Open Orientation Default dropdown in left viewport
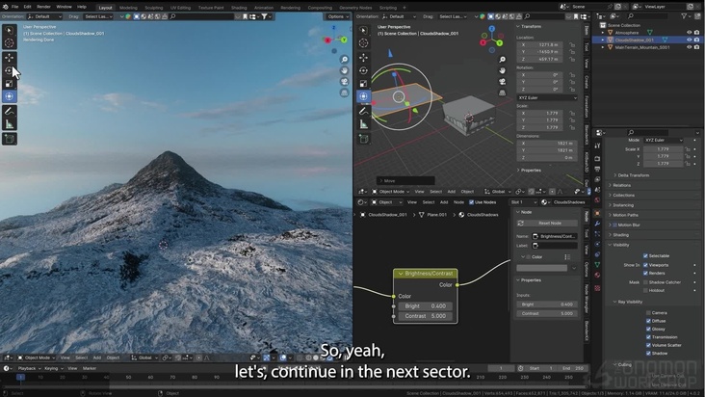Image resolution: width=705 pixels, height=397 pixels. (44, 16)
